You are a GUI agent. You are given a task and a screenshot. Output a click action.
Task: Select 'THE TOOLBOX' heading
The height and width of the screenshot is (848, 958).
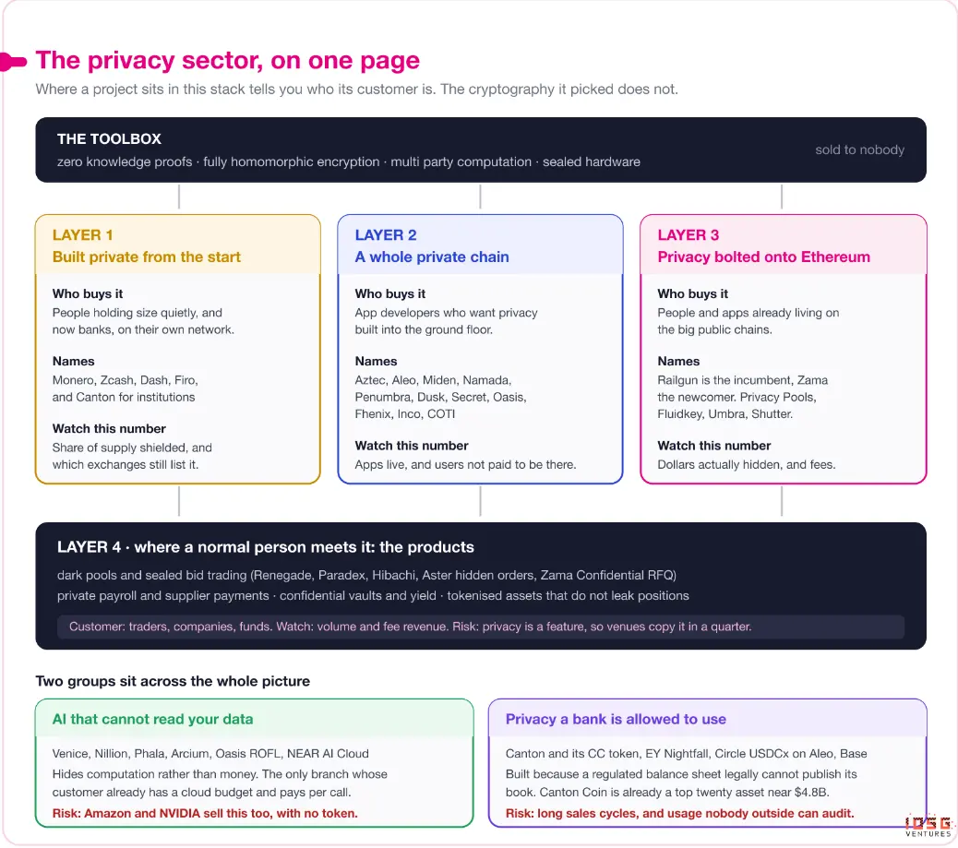[x=109, y=138]
